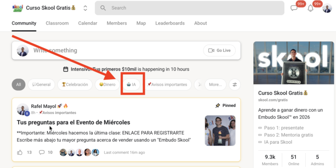Open the Map tab
Image resolution: width=336 pixels, height=168 pixels.
[x=141, y=23]
